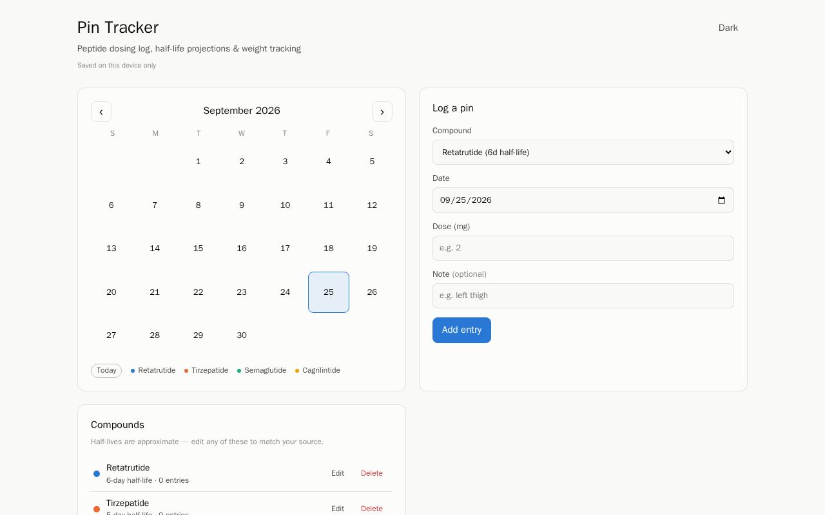The width and height of the screenshot is (825, 515).
Task: Click the Log a pin heading
Action: [453, 108]
